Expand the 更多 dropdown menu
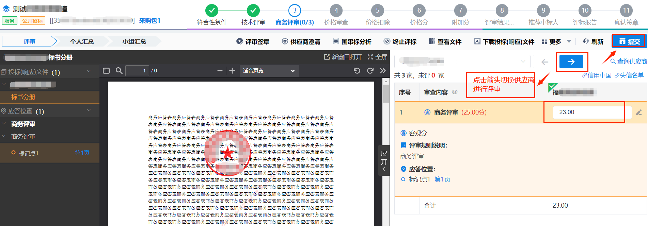This screenshot has width=648, height=226. pyautogui.click(x=556, y=41)
